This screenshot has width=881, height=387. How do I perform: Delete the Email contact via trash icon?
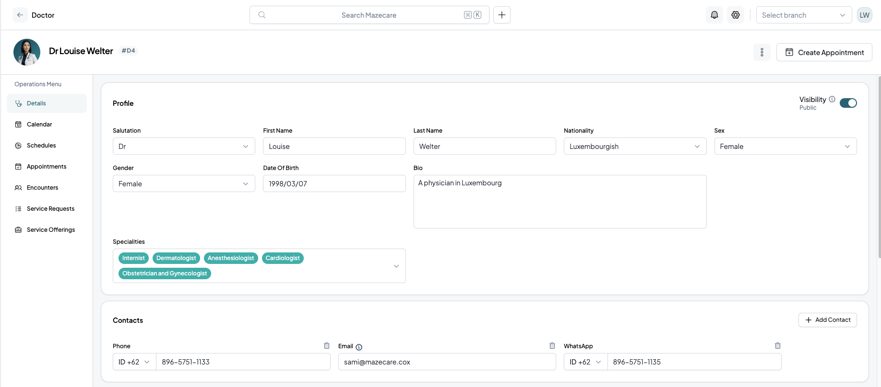coord(552,346)
